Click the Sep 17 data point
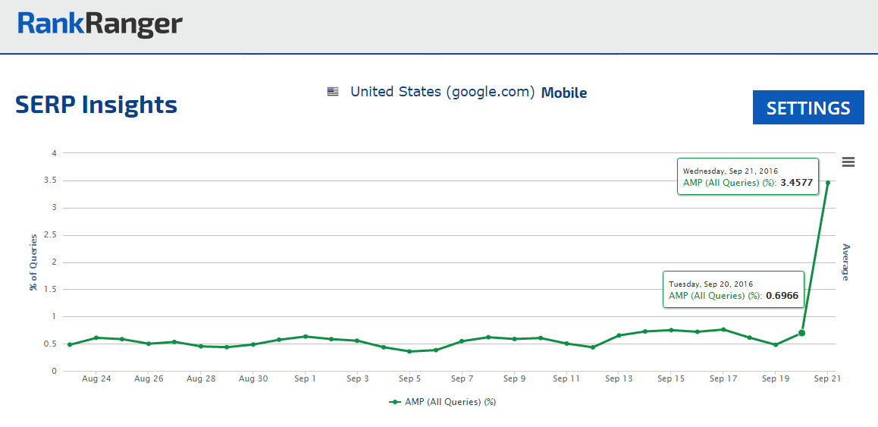Image resolution: width=878 pixels, height=427 pixels. [x=723, y=329]
